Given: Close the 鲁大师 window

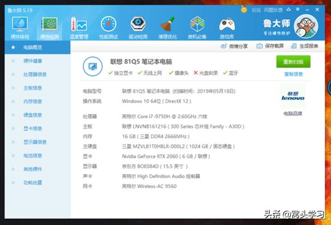Looking at the screenshot, I should click(x=317, y=10).
